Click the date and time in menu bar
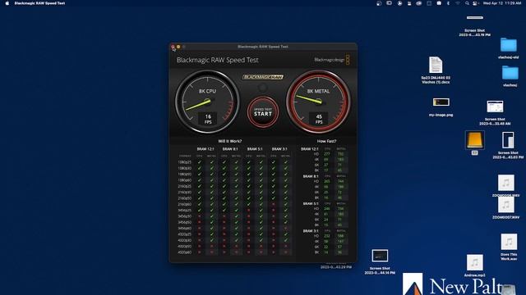 click(x=502, y=3)
